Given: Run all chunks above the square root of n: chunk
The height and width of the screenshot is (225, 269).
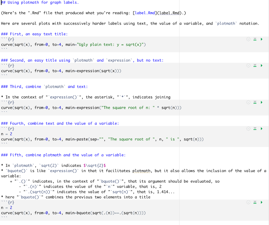Looking at the screenshot, I should click(255, 102).
